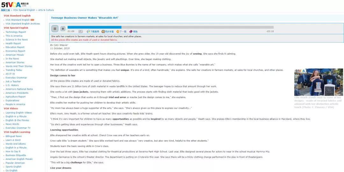The height and width of the screenshot is (172, 344).
Task: Open Ask a Teacher section
Action: pyautogui.click(x=13, y=82)
